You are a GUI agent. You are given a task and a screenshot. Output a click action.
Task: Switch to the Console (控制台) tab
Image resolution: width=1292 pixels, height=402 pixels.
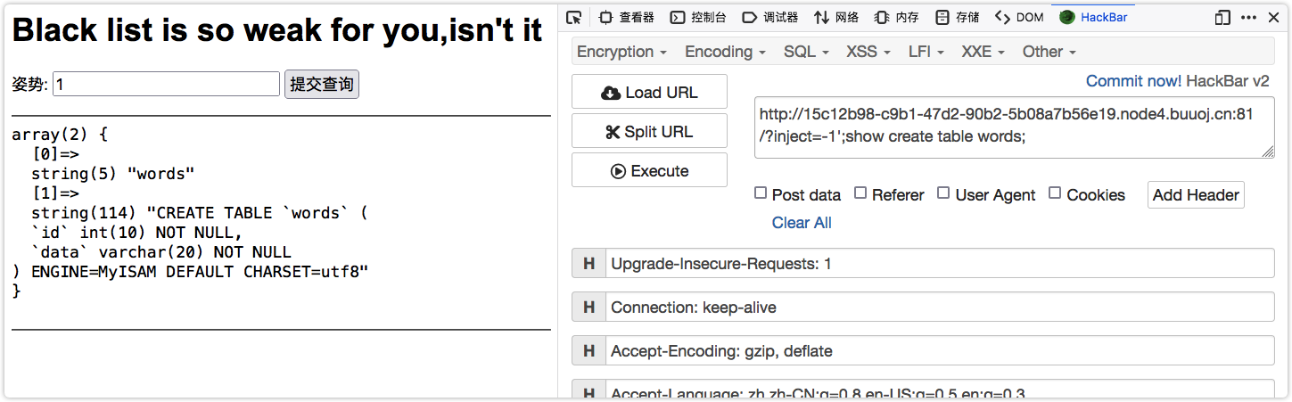[x=698, y=17]
